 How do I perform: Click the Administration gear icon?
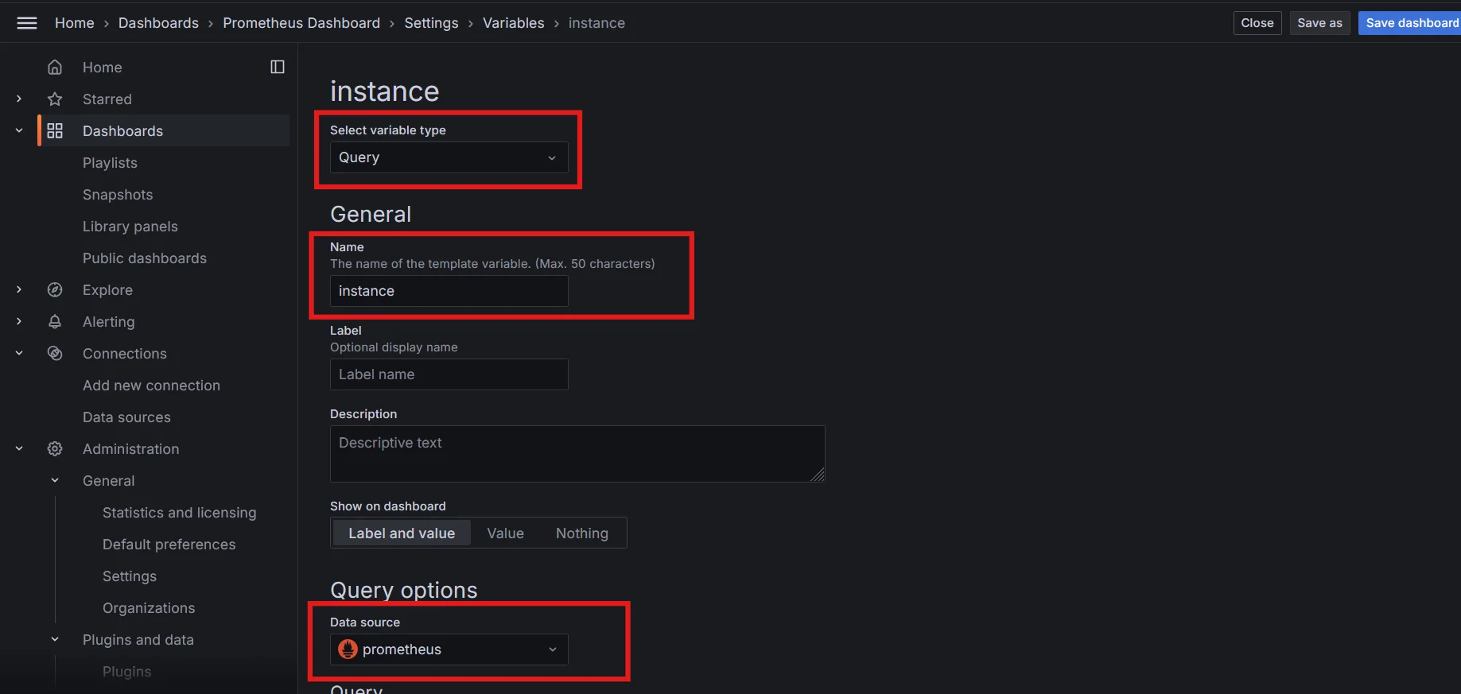click(x=55, y=449)
